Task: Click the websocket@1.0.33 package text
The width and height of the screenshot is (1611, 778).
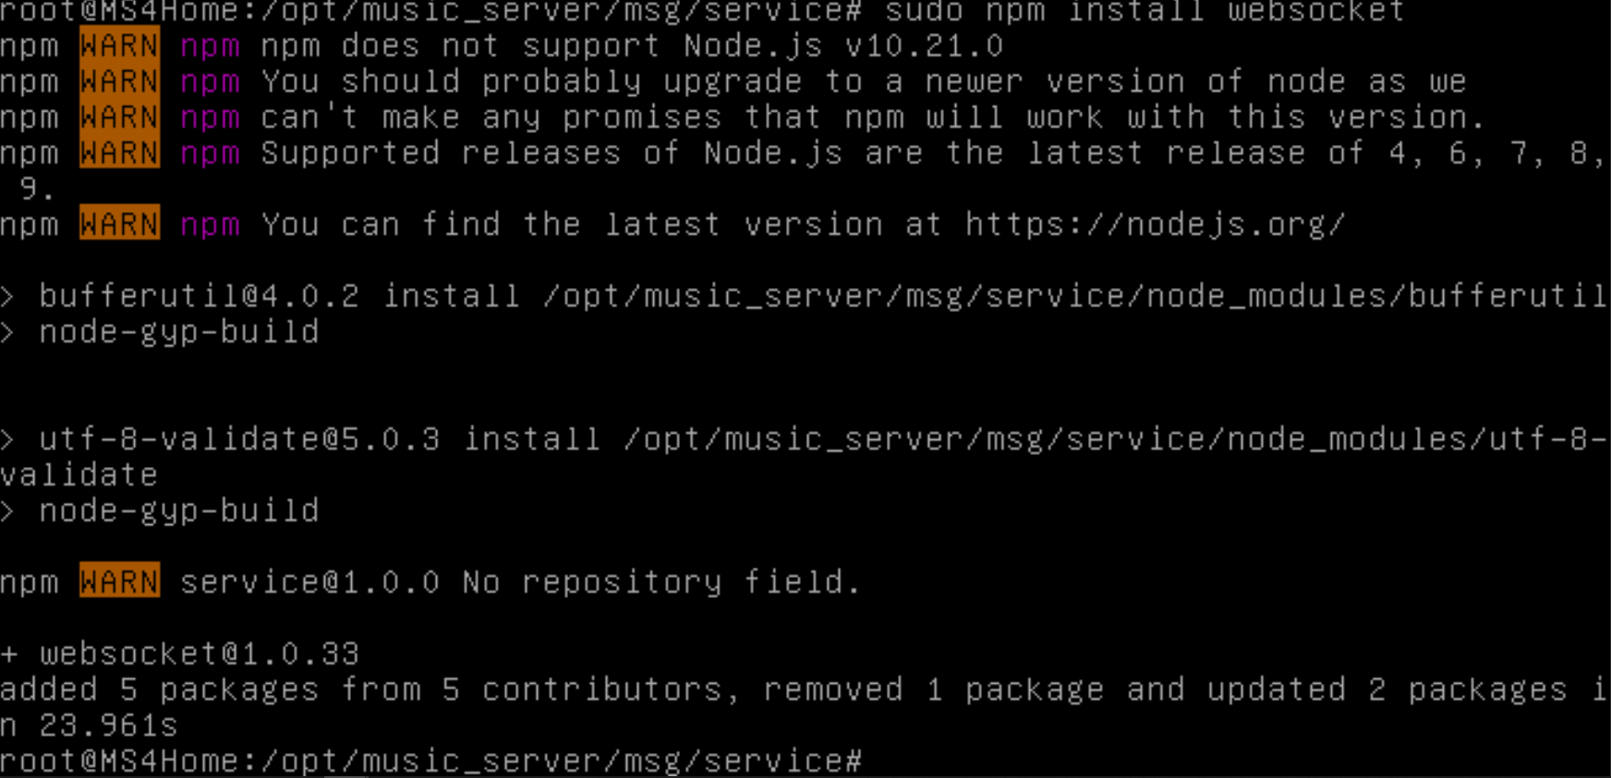Action: tap(199, 653)
